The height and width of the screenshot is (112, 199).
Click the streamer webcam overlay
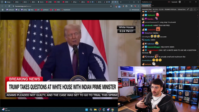158,89
